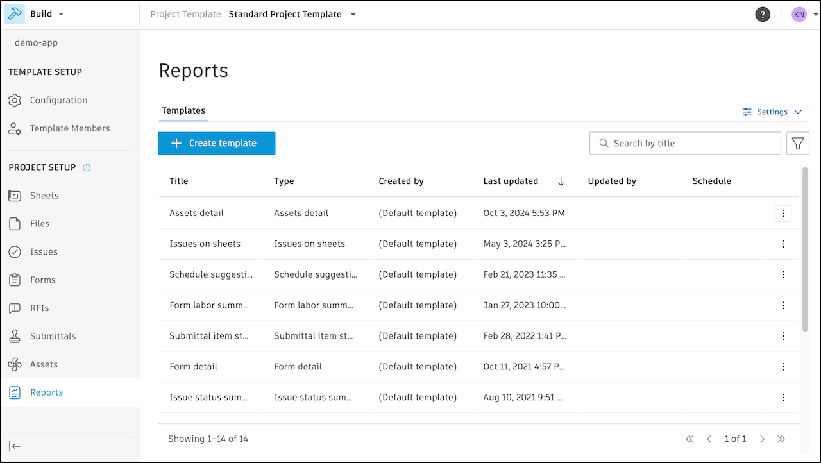The image size is (821, 463).
Task: Open the filter funnel icon
Action: tap(798, 144)
